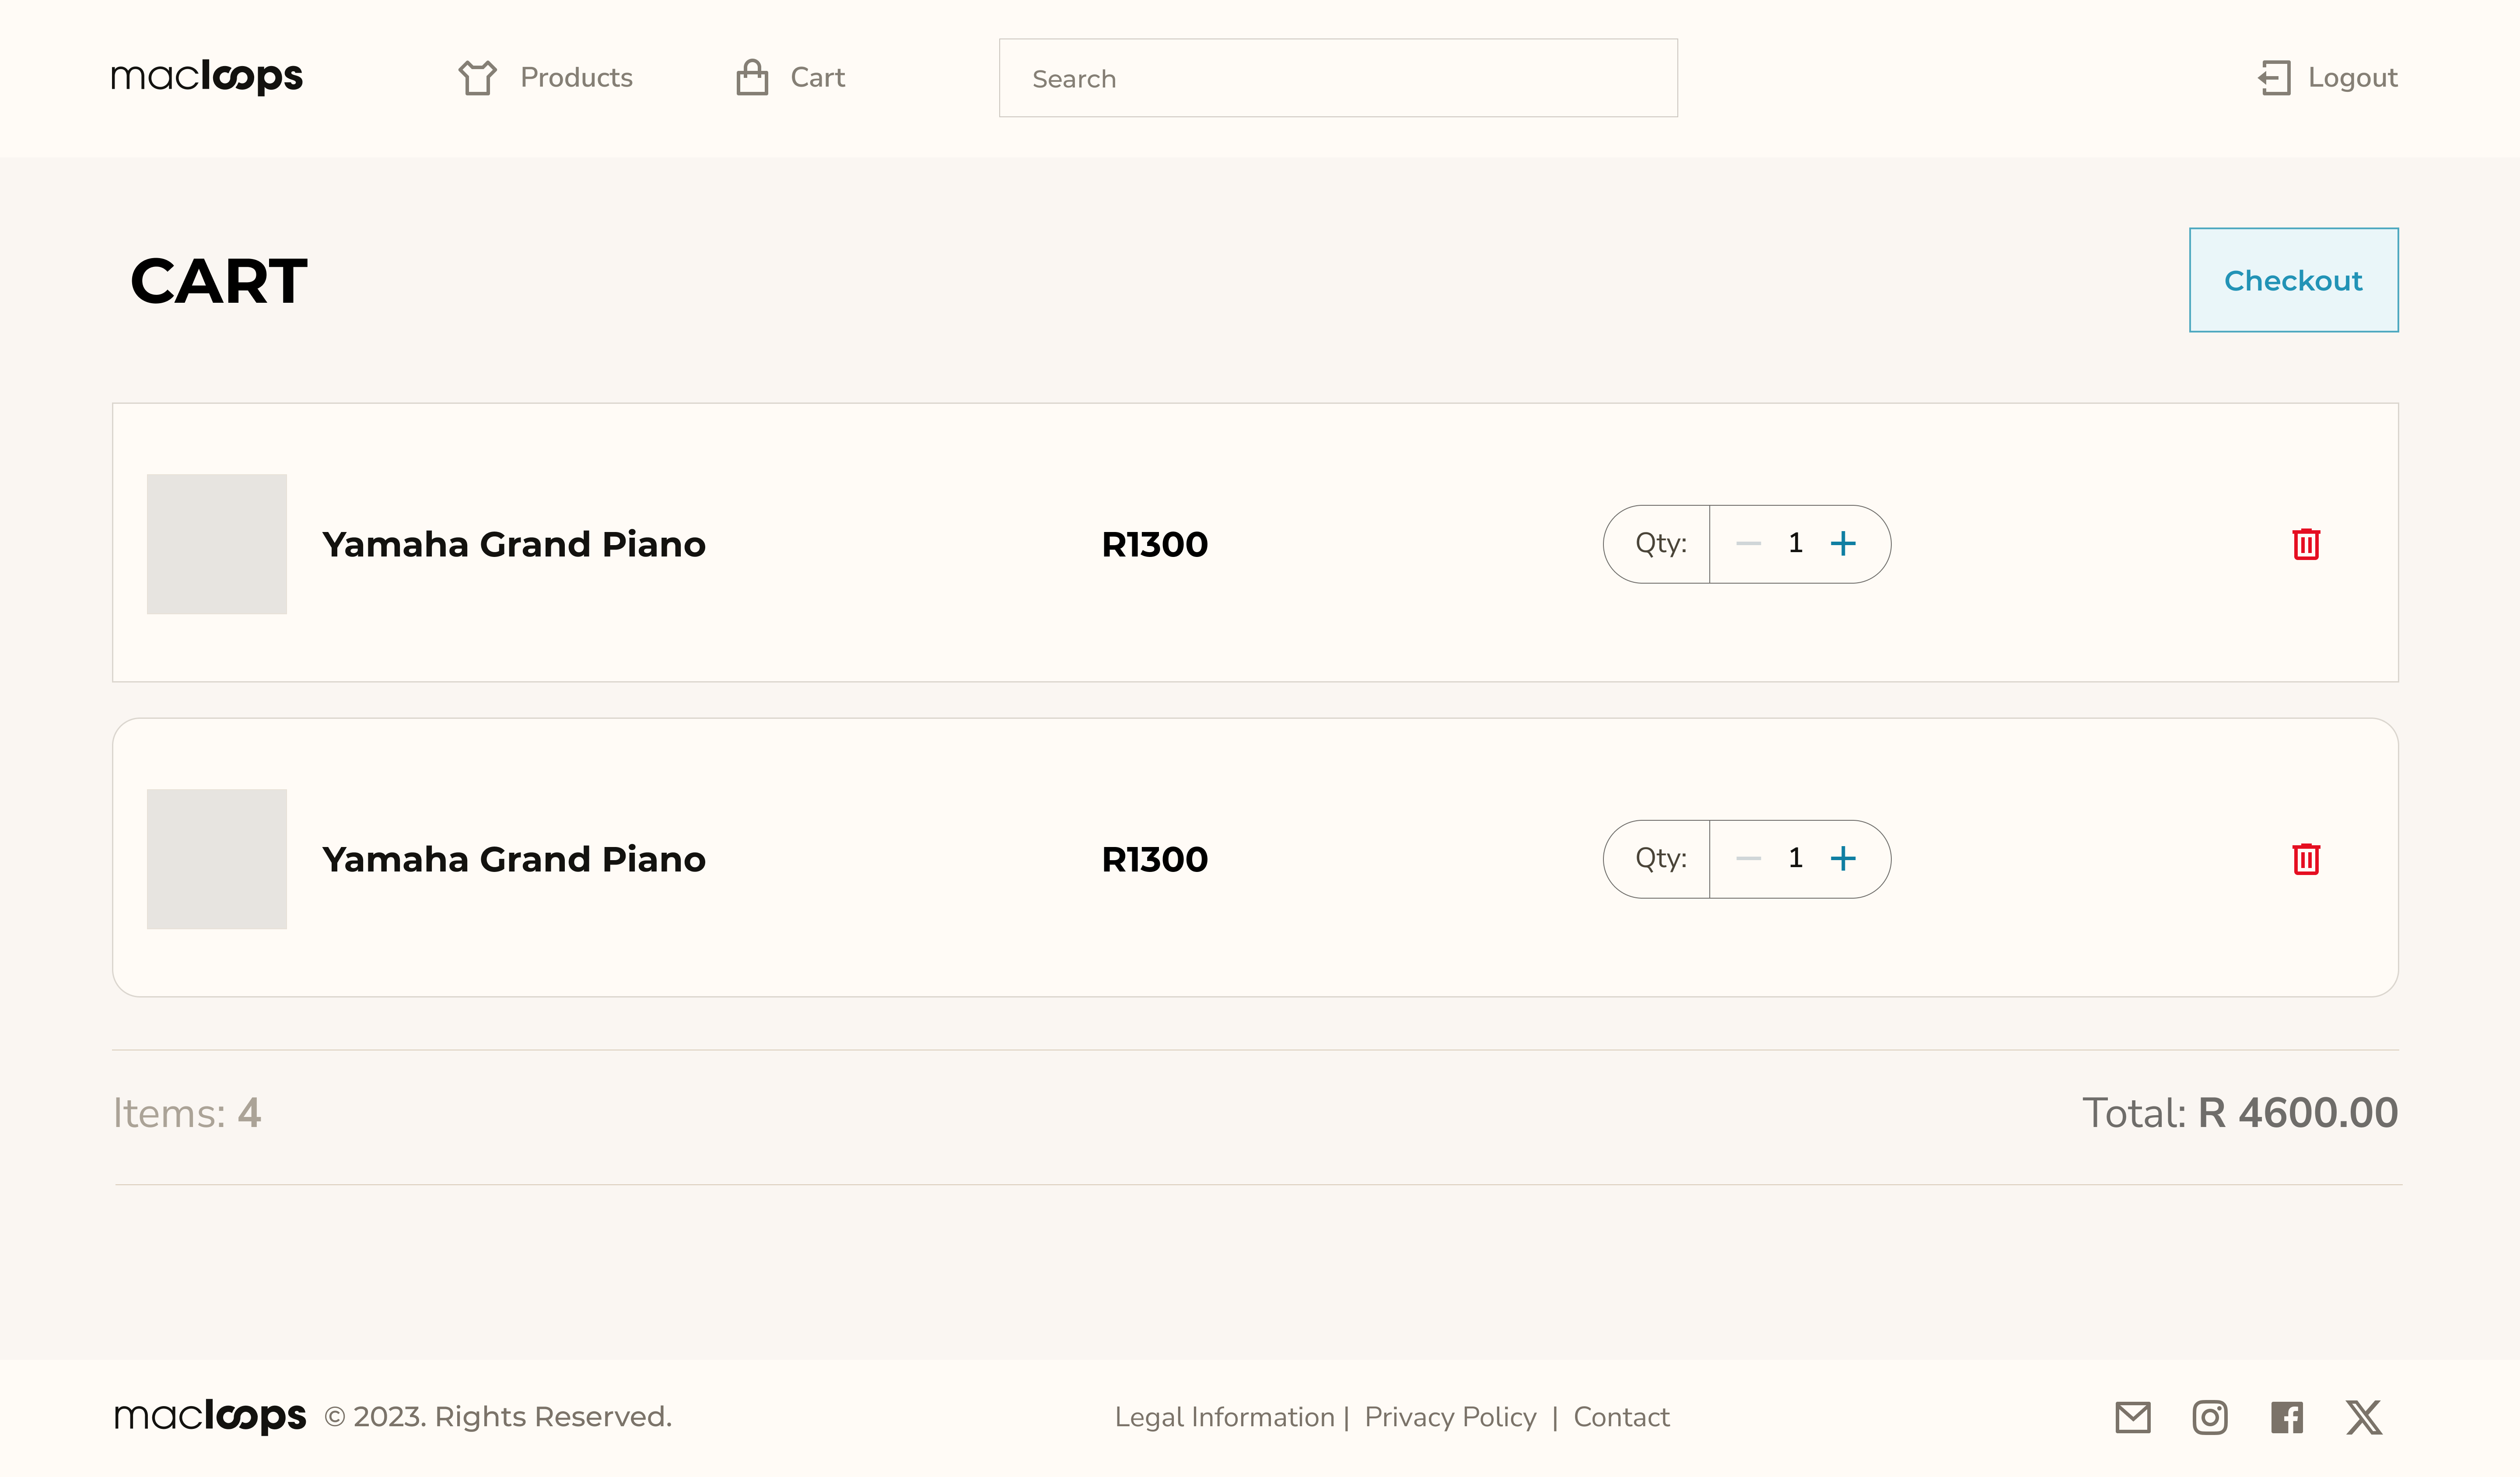Increase quantity of the first cart item

coord(1843,544)
